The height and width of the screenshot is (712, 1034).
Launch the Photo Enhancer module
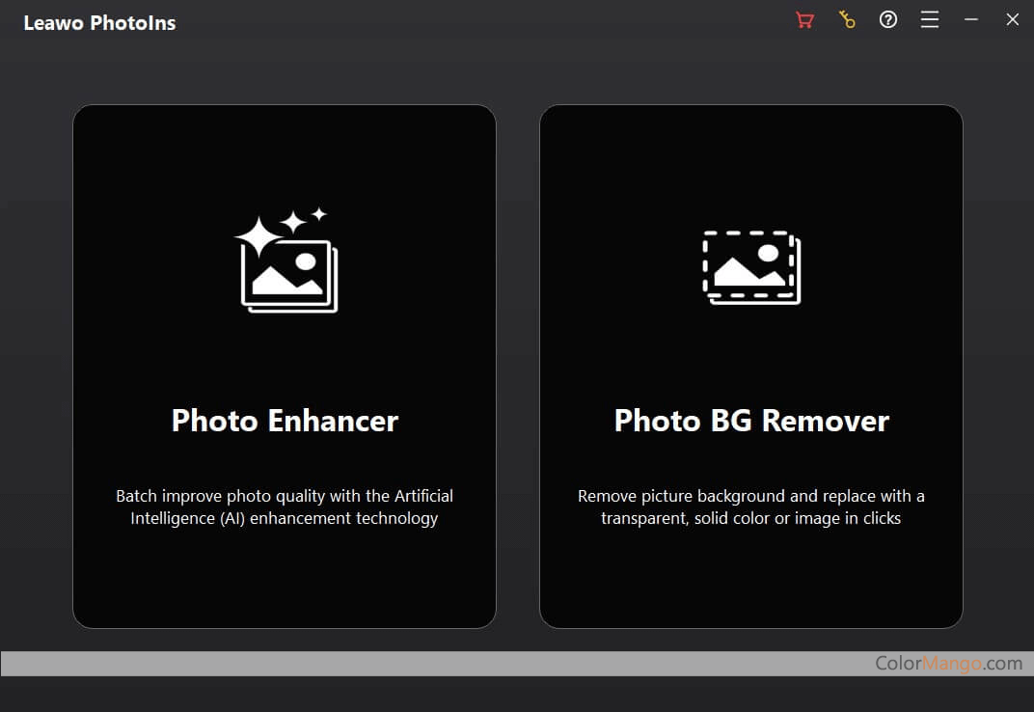(x=285, y=367)
